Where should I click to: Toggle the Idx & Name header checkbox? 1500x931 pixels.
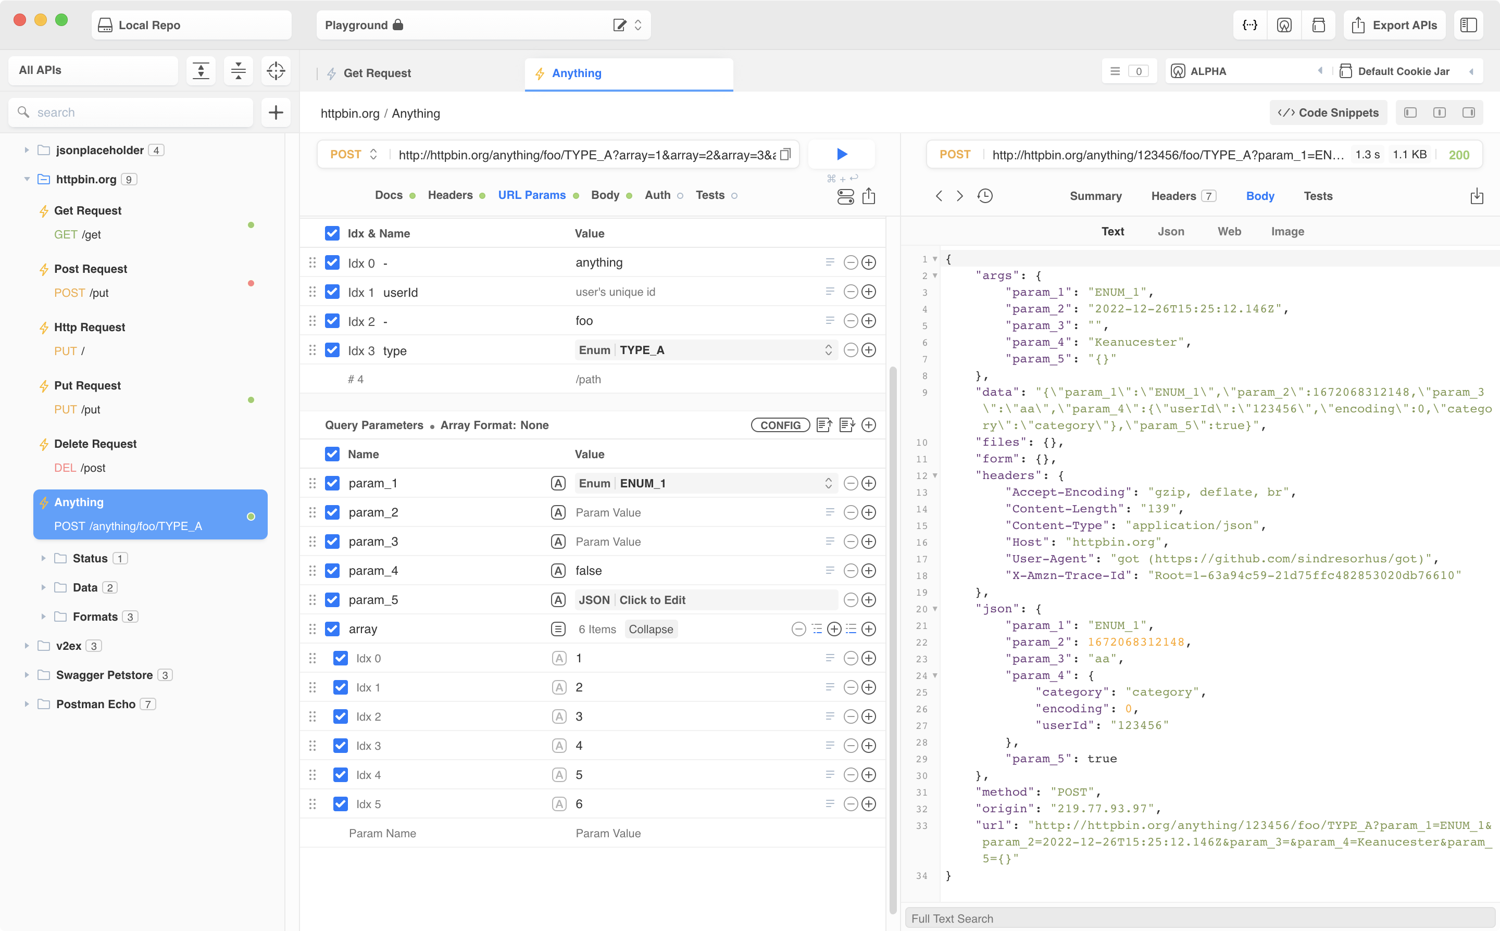332,233
